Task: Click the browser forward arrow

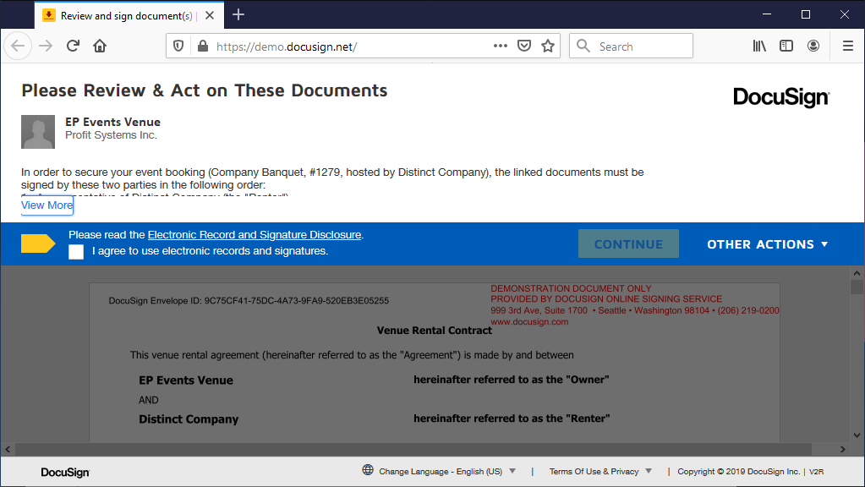Action: [46, 46]
